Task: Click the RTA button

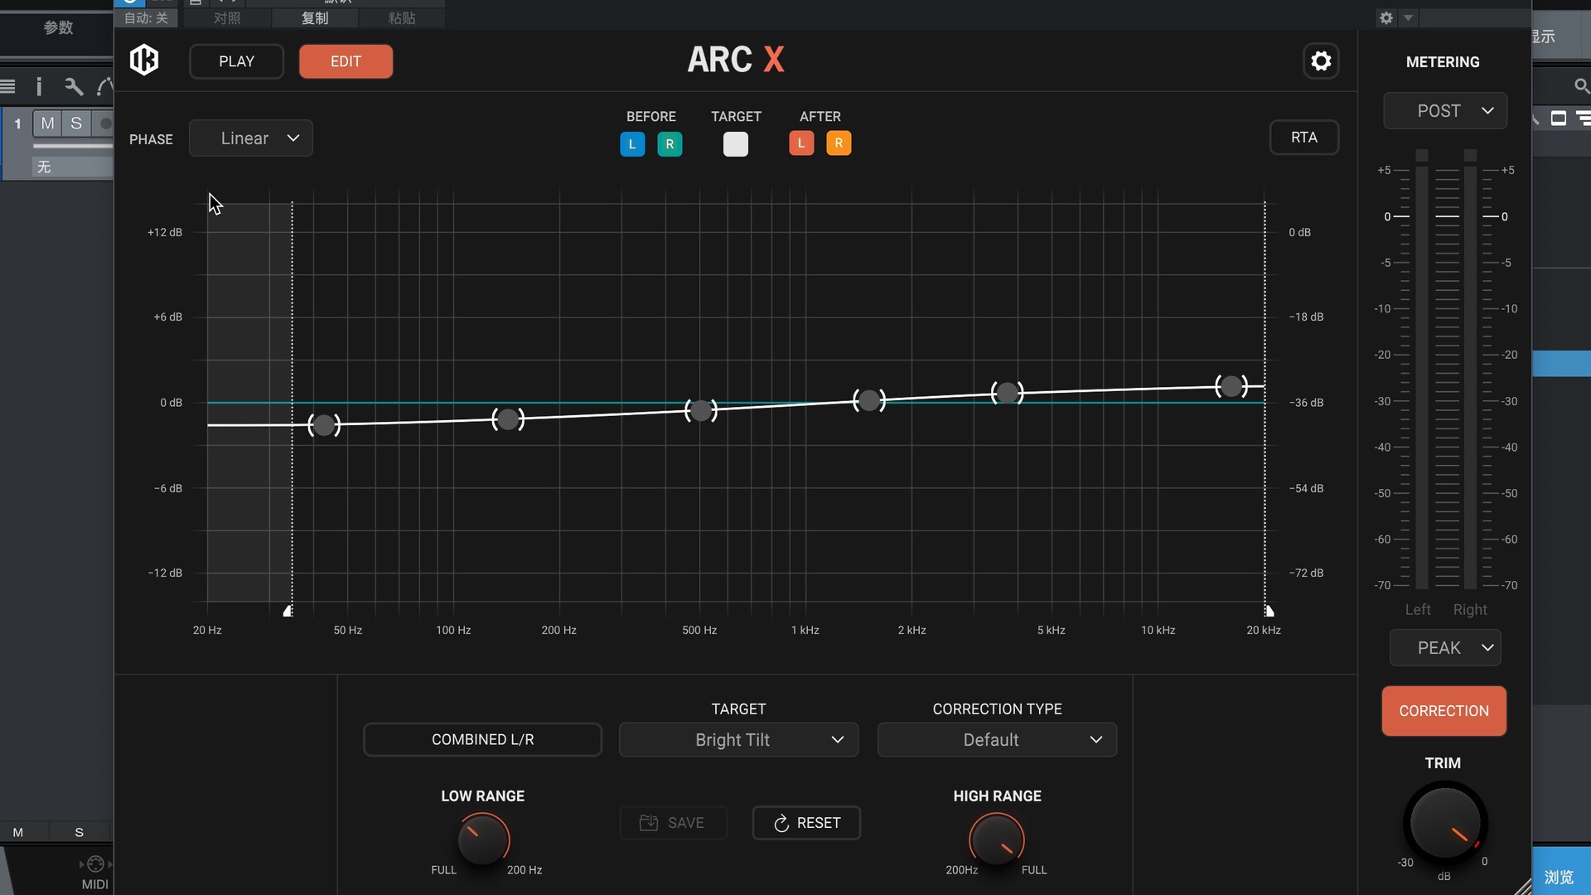Action: pos(1303,138)
